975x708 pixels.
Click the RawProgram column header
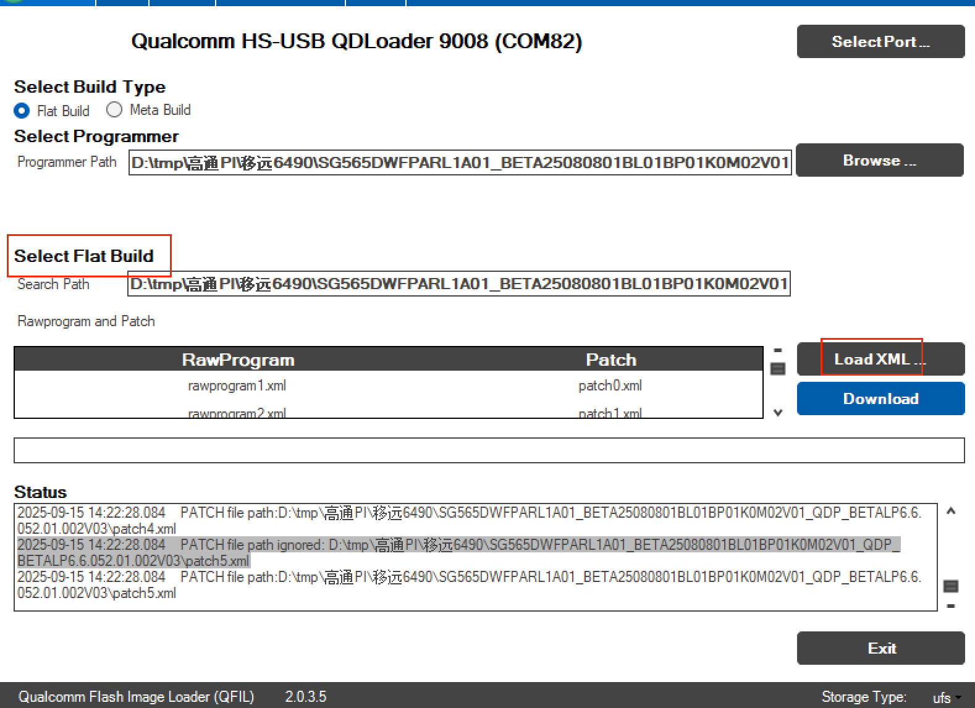pos(238,360)
